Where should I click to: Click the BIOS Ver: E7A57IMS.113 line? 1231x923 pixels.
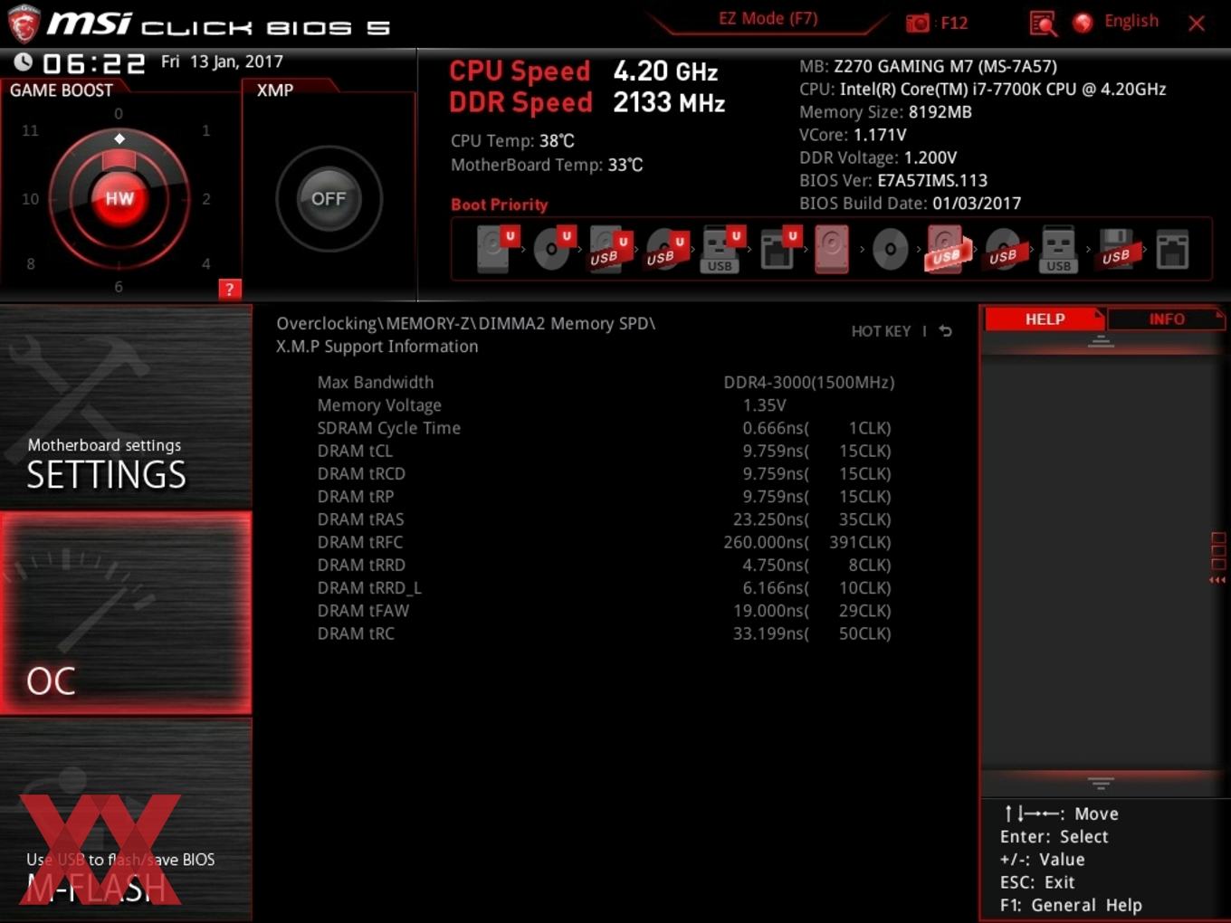pos(892,180)
